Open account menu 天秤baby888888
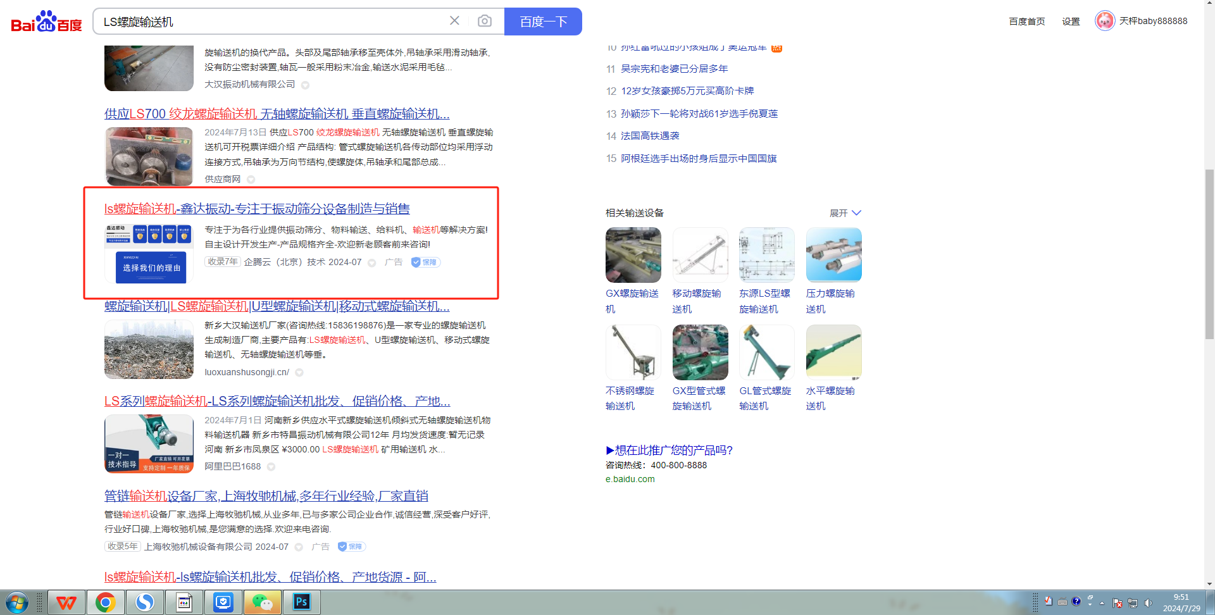 1153,21
